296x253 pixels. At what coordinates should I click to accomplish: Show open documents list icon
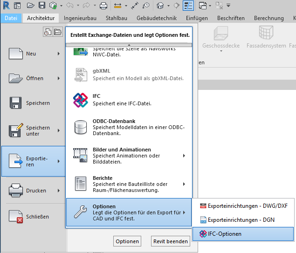pyautogui.click(x=57, y=32)
